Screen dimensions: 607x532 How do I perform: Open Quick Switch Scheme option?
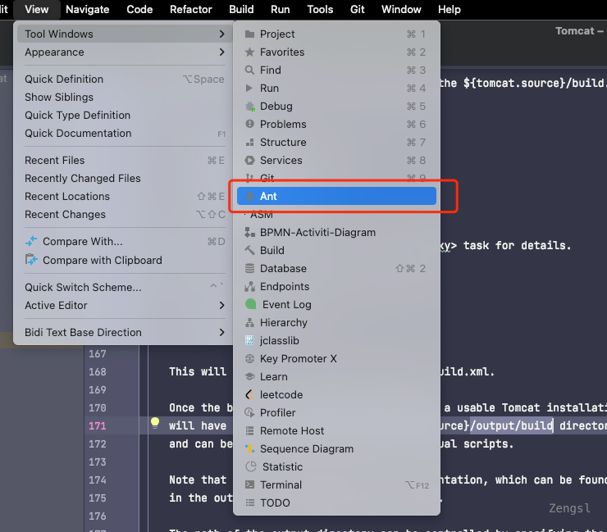coord(83,288)
